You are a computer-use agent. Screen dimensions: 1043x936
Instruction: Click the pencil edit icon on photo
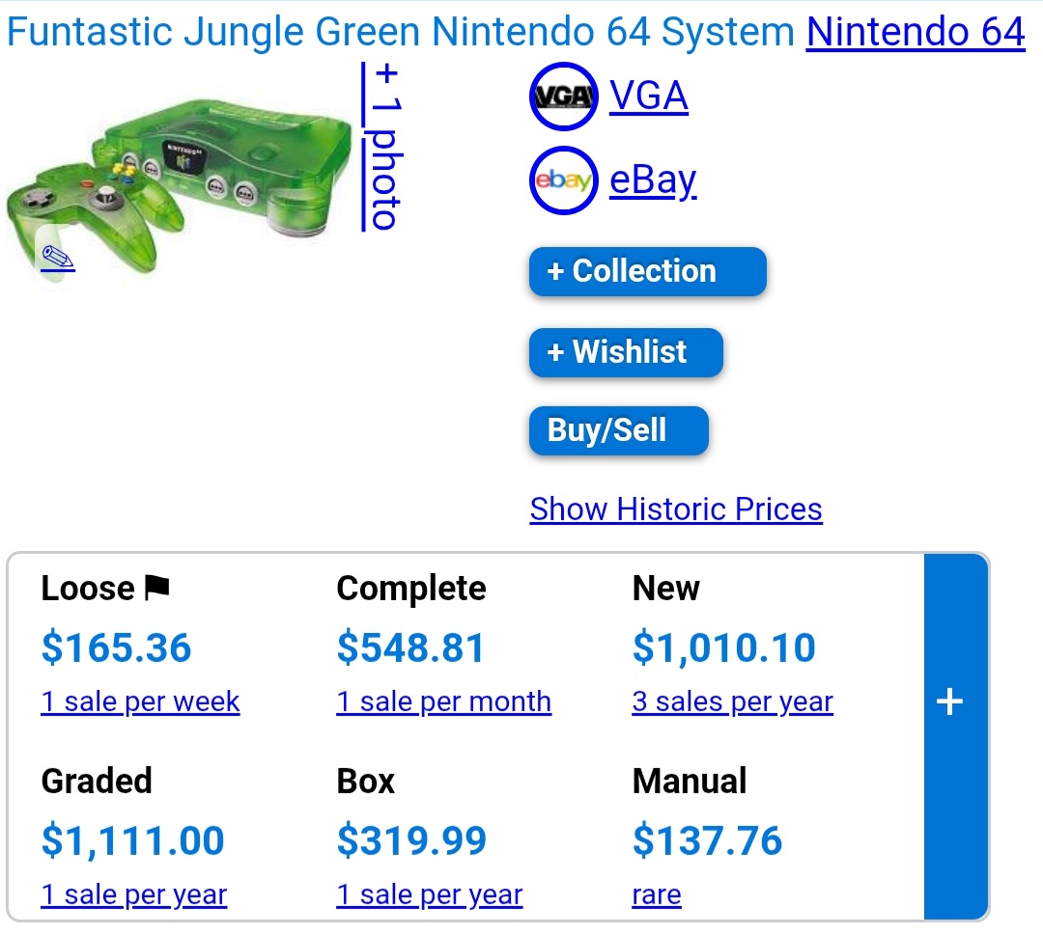[x=58, y=258]
